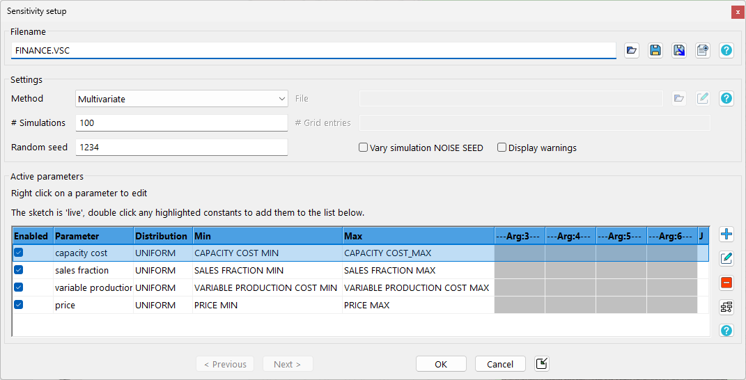Click the Save As floppy icon with blue arrow
746x380 pixels.
pyautogui.click(x=679, y=50)
